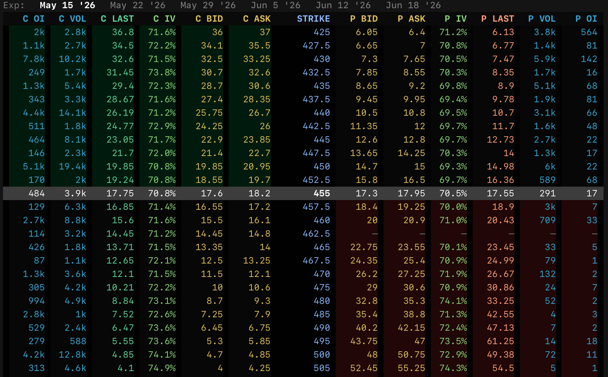
Task: Click the C BID column header
Action: click(x=209, y=19)
